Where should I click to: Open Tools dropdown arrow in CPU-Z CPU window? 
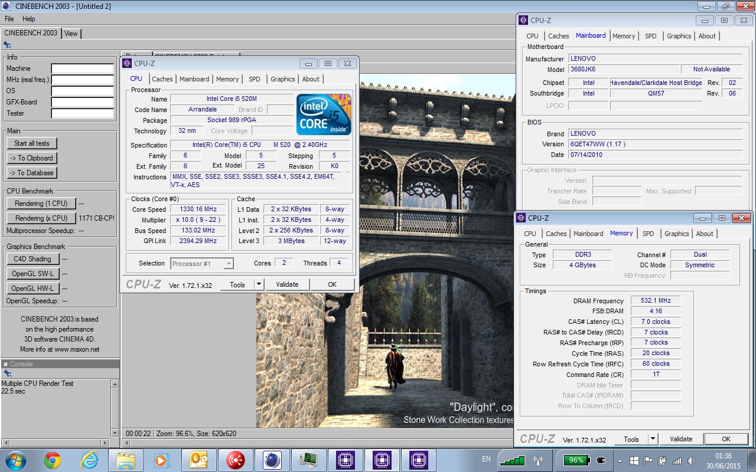coord(258,284)
